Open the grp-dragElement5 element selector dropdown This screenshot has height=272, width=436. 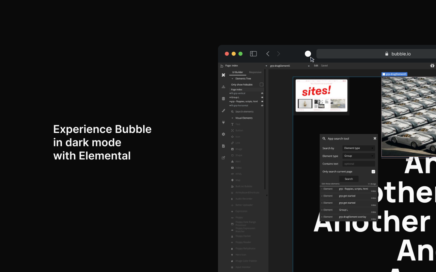click(x=290, y=66)
